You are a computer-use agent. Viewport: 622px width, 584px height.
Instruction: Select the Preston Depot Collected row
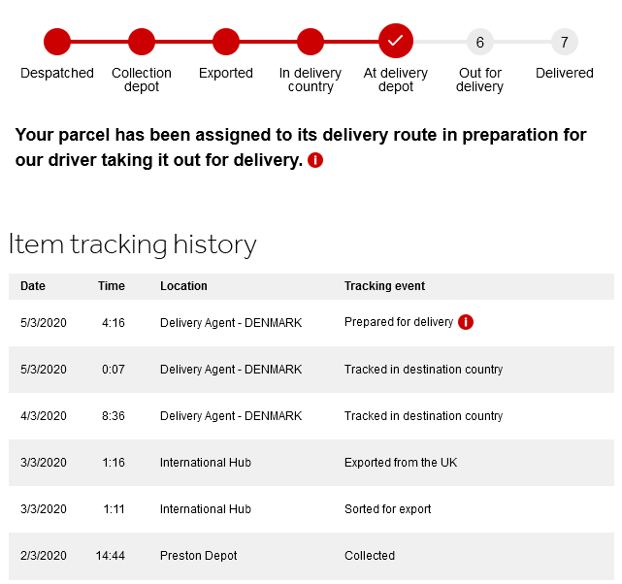(311, 556)
